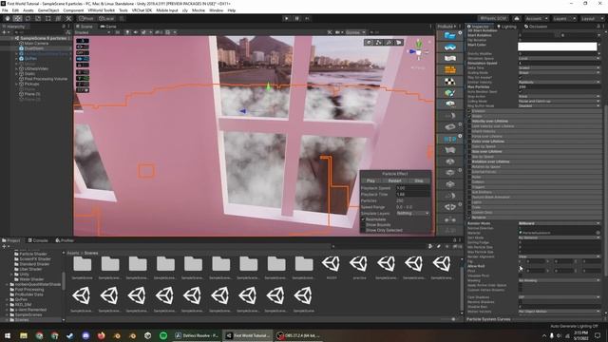The image size is (608, 342).
Task: Enable Velocity over Lifetime module
Action: click(469, 121)
